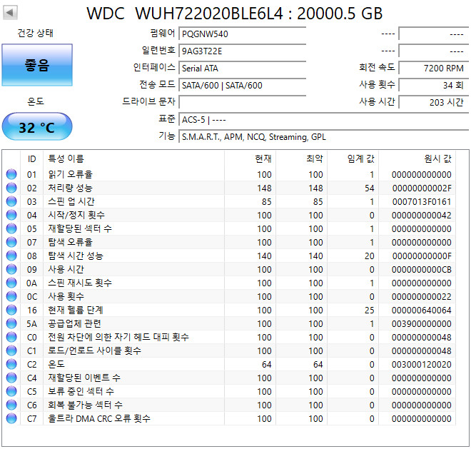The image size is (471, 449).
Task: Click the 특성 이름 column header
Action: [133, 158]
